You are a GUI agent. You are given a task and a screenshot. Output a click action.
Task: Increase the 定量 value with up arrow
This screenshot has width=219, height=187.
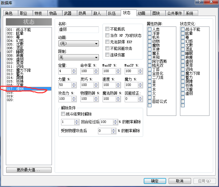coord(74,70)
